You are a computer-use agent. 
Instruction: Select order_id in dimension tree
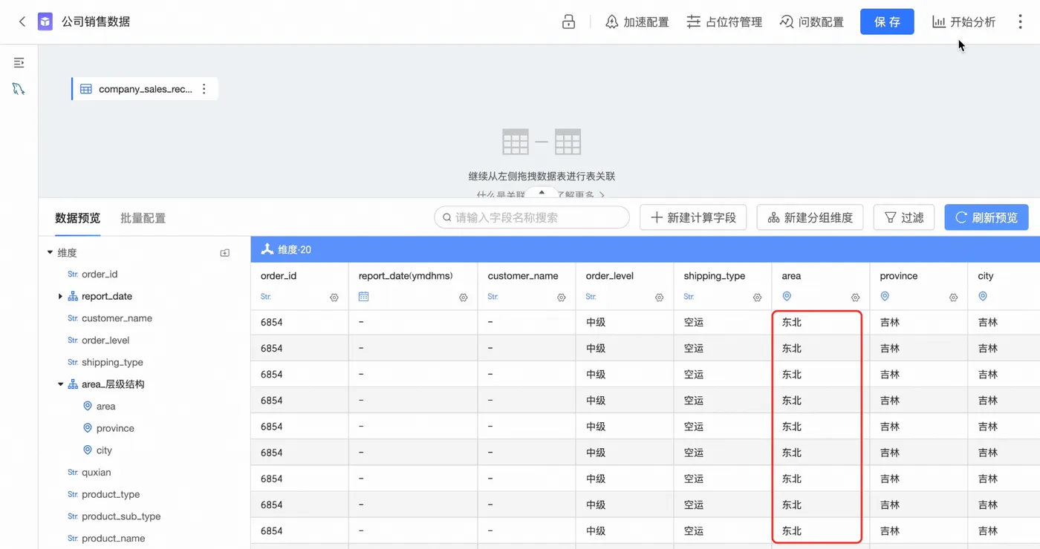tap(100, 274)
